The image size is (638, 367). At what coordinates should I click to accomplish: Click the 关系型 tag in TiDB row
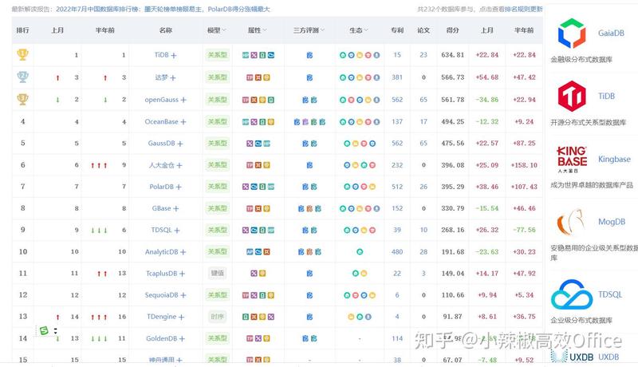coord(217,55)
